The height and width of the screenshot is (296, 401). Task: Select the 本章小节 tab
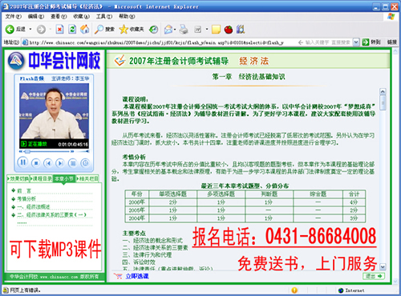pyautogui.click(x=64, y=178)
